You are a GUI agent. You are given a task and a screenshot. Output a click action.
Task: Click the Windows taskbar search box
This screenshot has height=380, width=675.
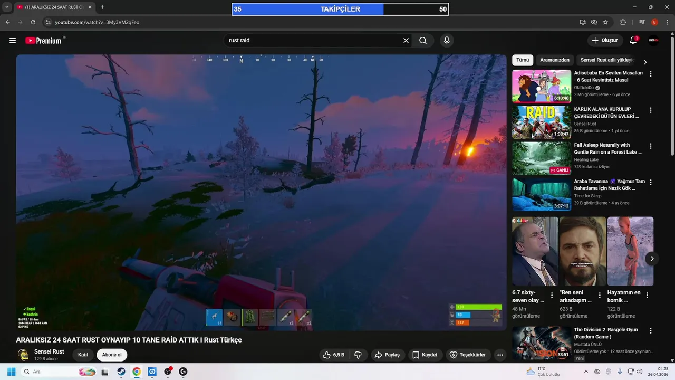(59, 372)
